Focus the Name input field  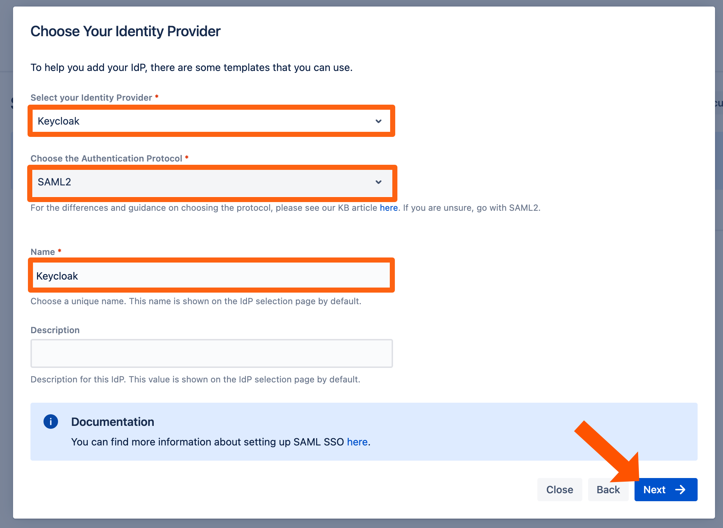pyautogui.click(x=211, y=276)
